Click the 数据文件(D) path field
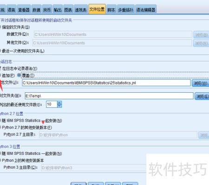The width and height of the screenshot is (209, 185). (x=113, y=34)
